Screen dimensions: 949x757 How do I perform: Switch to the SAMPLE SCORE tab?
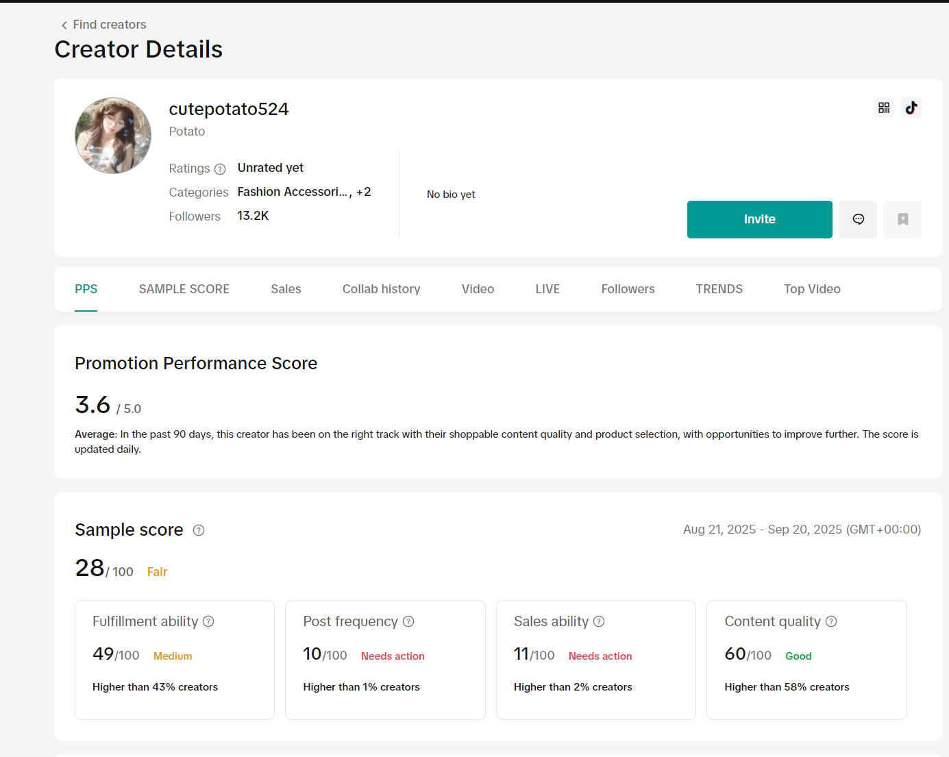184,289
